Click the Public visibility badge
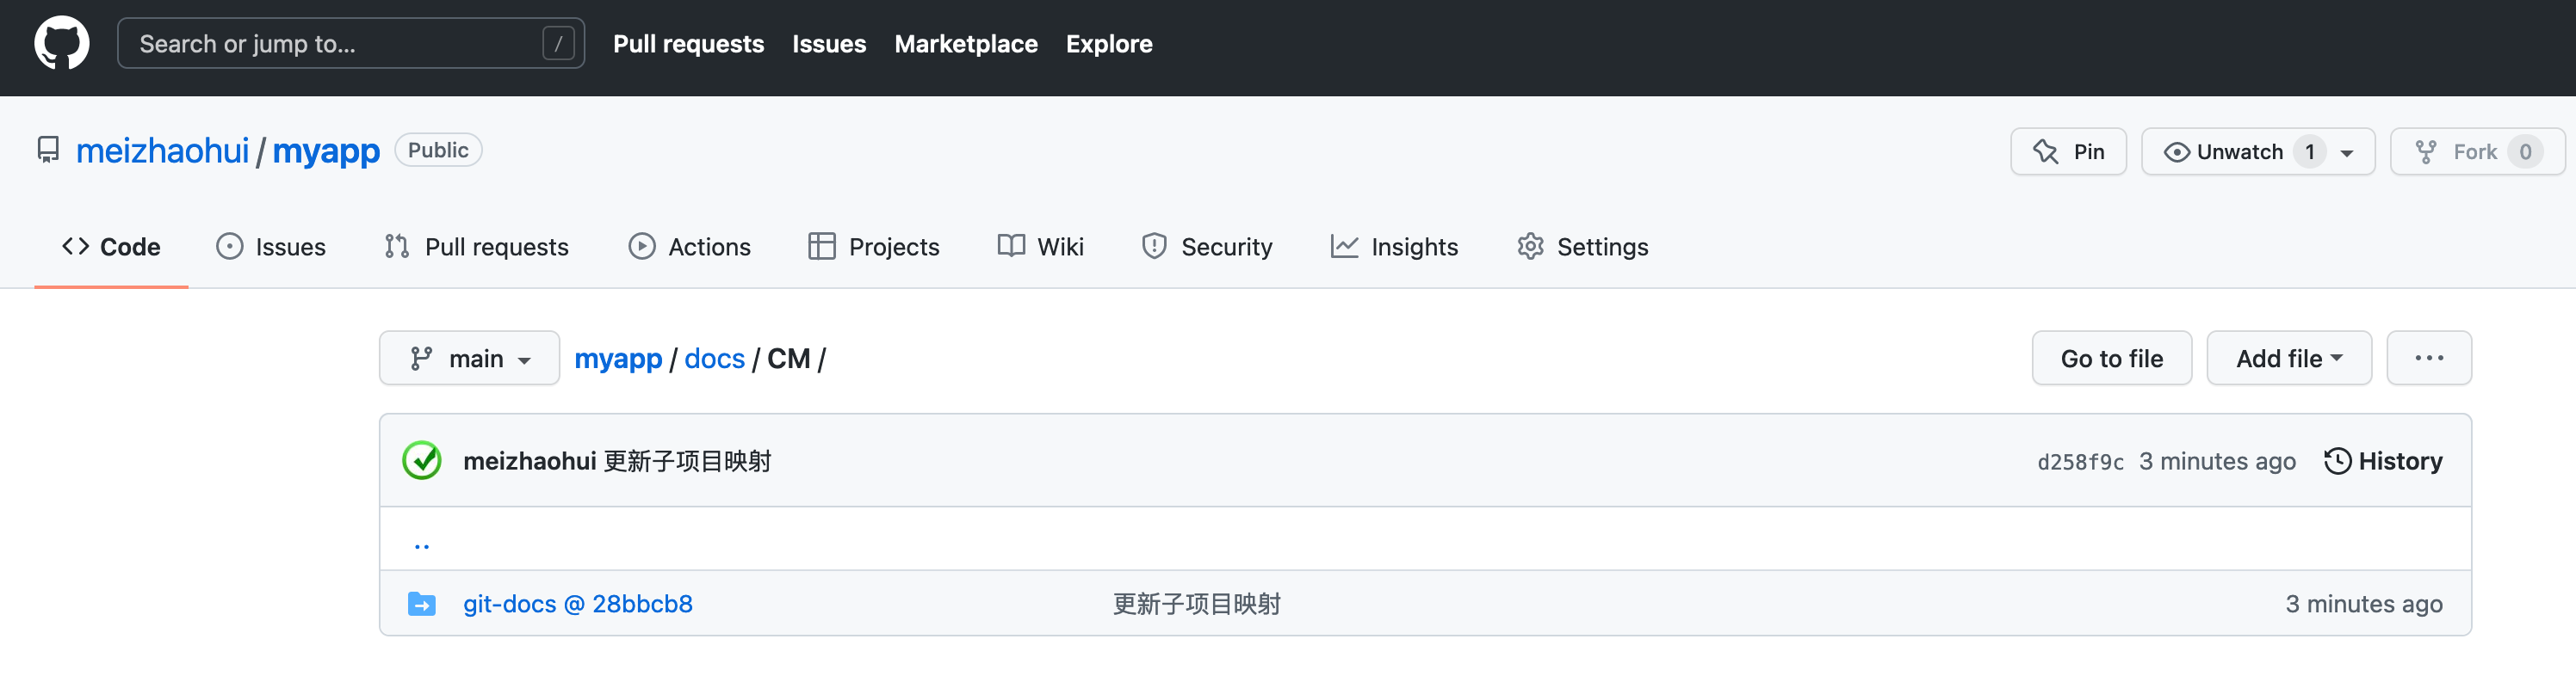Viewport: 2576px width, 676px height. pyautogui.click(x=438, y=150)
